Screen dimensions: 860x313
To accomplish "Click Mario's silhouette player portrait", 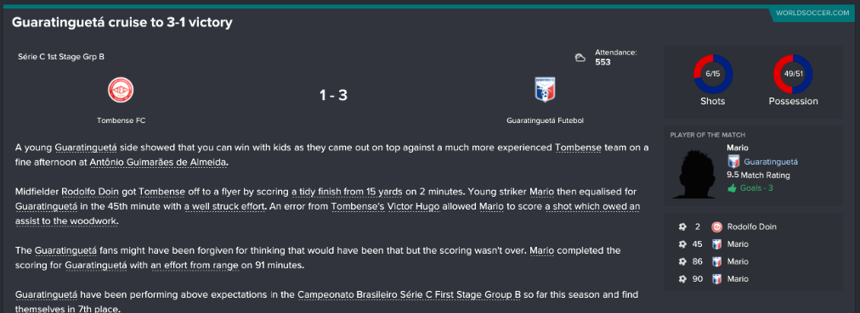I will pyautogui.click(x=695, y=172).
